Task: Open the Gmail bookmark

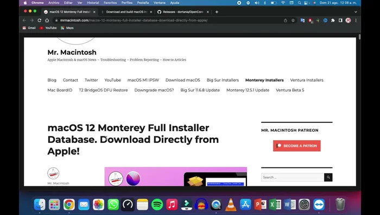Action: pyautogui.click(x=29, y=28)
